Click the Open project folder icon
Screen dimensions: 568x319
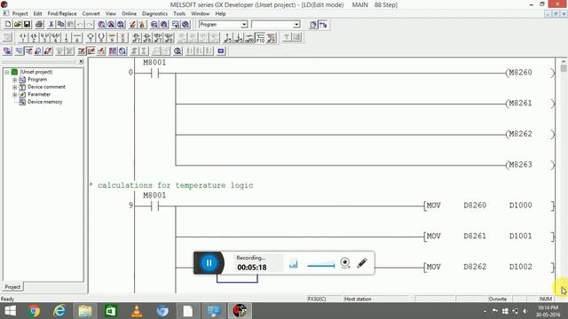tap(18, 25)
